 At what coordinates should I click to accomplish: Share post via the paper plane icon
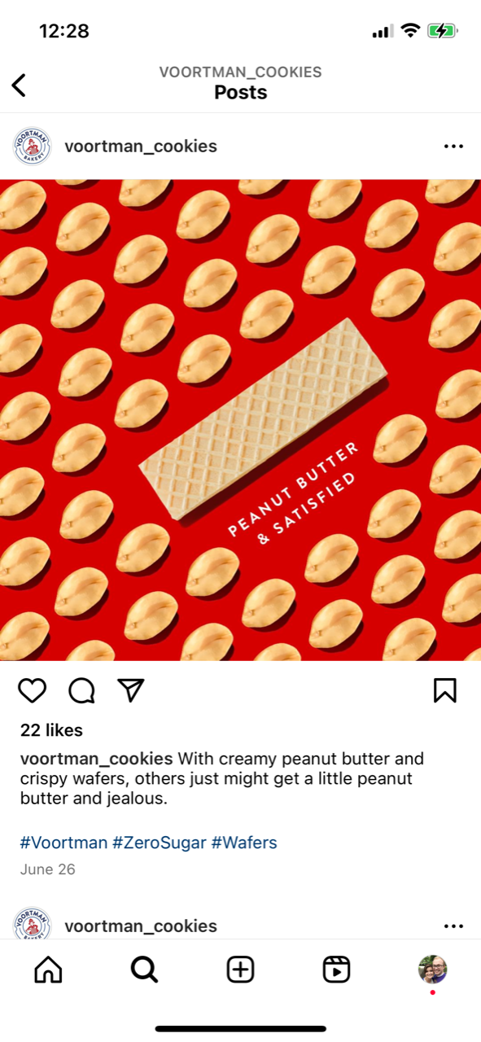131,690
